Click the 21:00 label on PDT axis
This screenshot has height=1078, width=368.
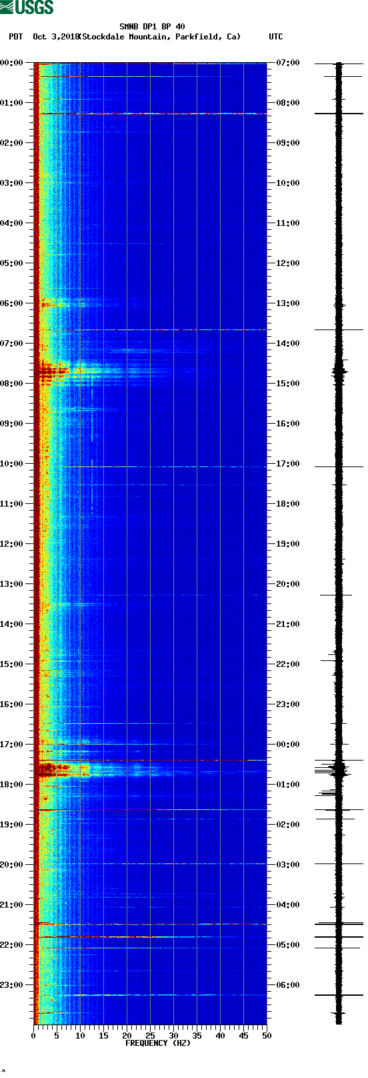[12, 905]
